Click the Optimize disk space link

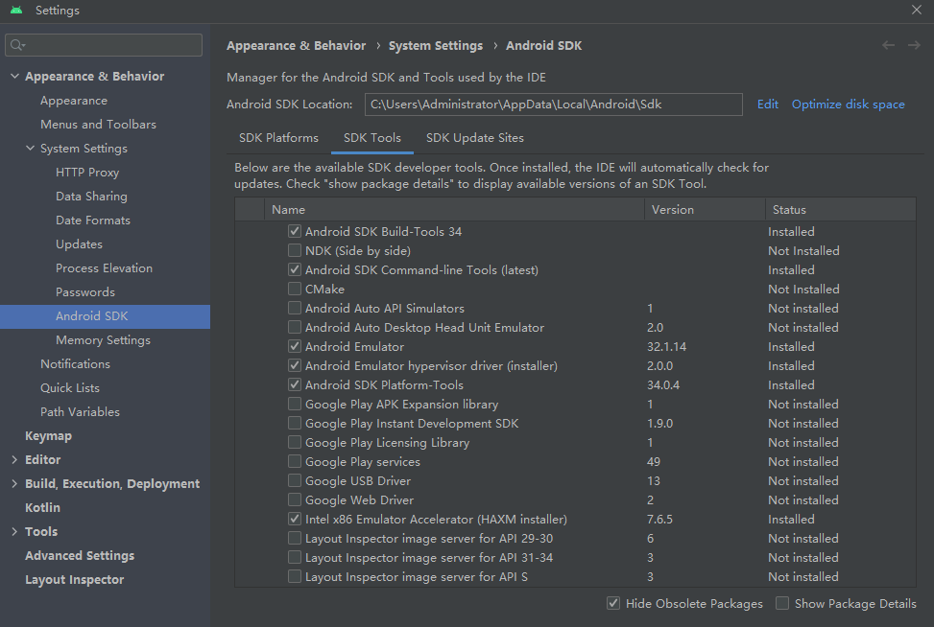pyautogui.click(x=848, y=104)
